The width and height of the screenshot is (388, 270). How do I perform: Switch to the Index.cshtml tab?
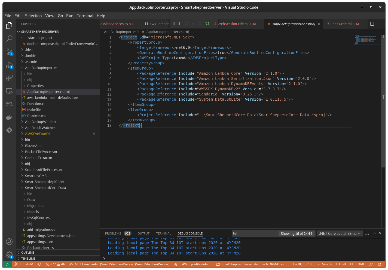click(345, 24)
